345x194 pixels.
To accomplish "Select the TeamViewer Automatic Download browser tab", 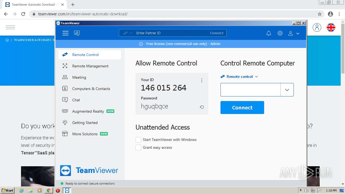I will coord(34,5).
